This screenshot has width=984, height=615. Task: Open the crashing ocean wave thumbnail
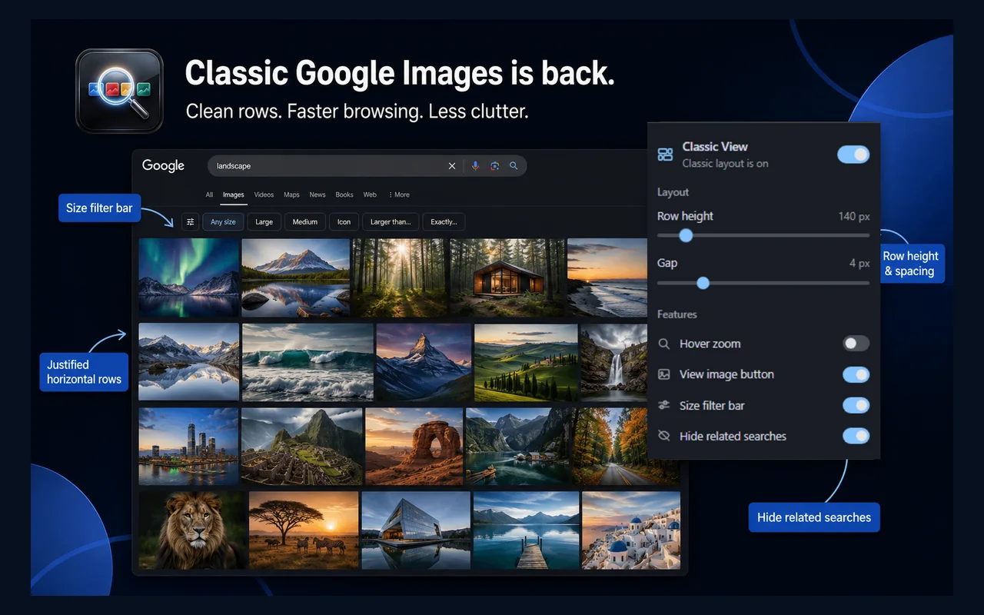point(307,362)
